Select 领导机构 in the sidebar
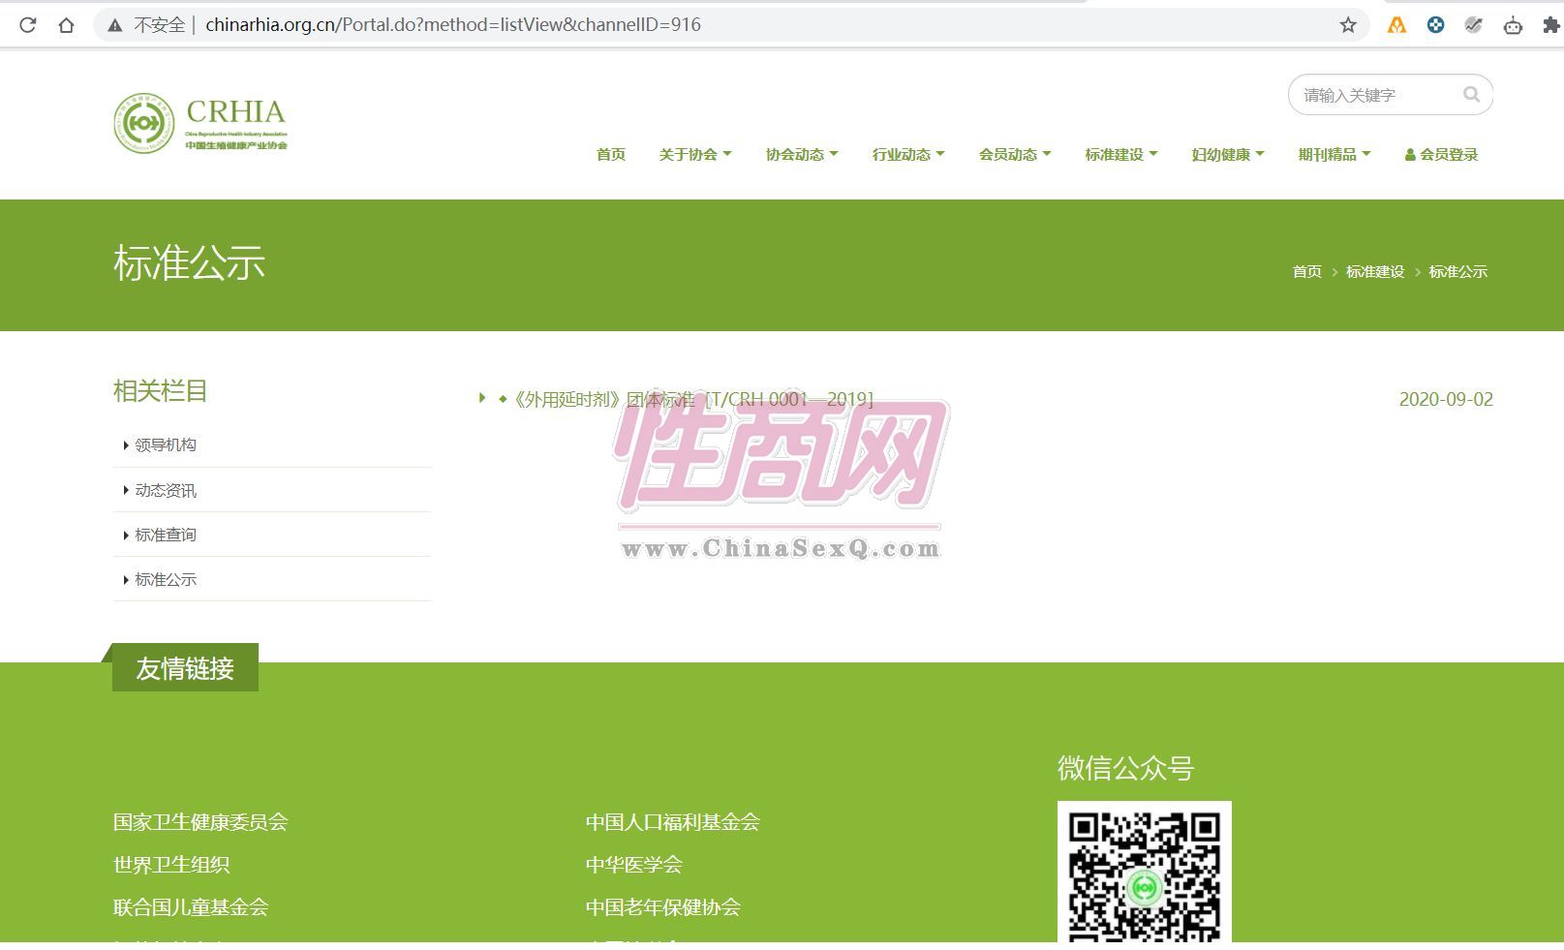Viewport: 1564px width, 950px height. [x=166, y=445]
